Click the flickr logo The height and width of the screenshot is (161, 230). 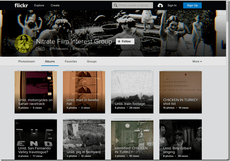click(x=21, y=5)
